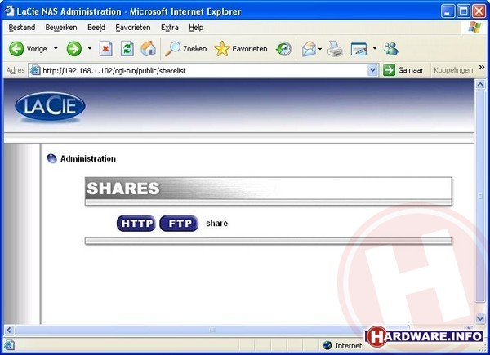Expand the Edit dropdown arrow
This screenshot has height=355, width=490.
click(375, 48)
